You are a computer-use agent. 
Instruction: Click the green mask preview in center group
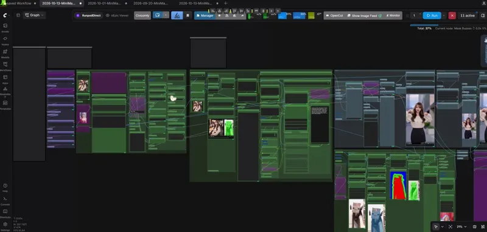coord(229,128)
